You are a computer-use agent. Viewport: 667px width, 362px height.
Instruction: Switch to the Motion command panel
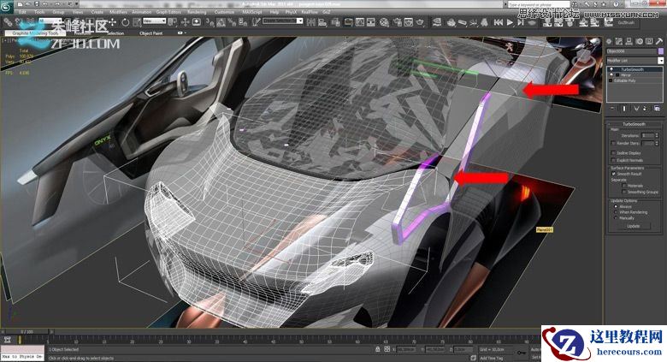click(640, 41)
